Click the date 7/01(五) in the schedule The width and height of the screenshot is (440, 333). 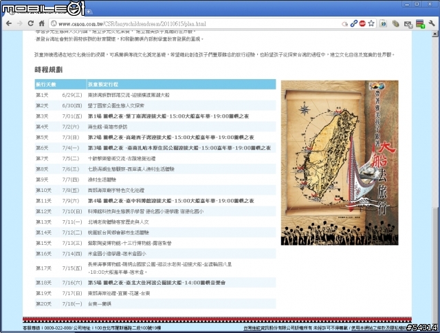(72, 116)
